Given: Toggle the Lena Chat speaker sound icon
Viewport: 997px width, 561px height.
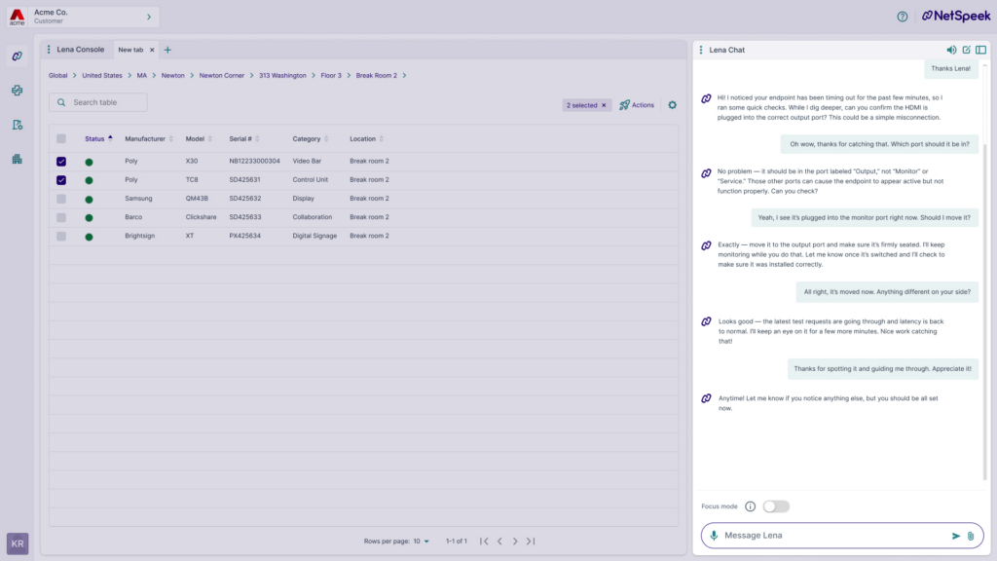Looking at the screenshot, I should (x=951, y=50).
